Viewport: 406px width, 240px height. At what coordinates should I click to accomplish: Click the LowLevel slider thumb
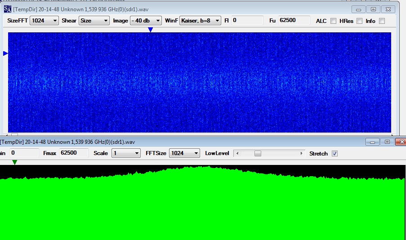tap(258, 154)
